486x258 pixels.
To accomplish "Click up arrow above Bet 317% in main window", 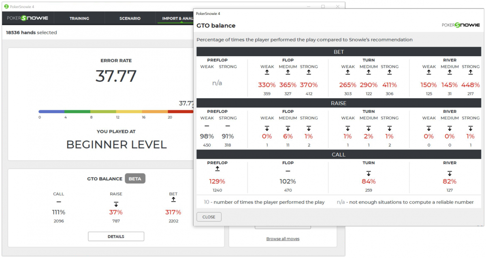I will tap(173, 200).
